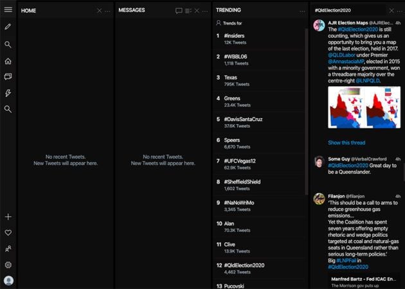The width and height of the screenshot is (405, 289).
Task: Select the TRENDING column title
Action: pos(228,10)
